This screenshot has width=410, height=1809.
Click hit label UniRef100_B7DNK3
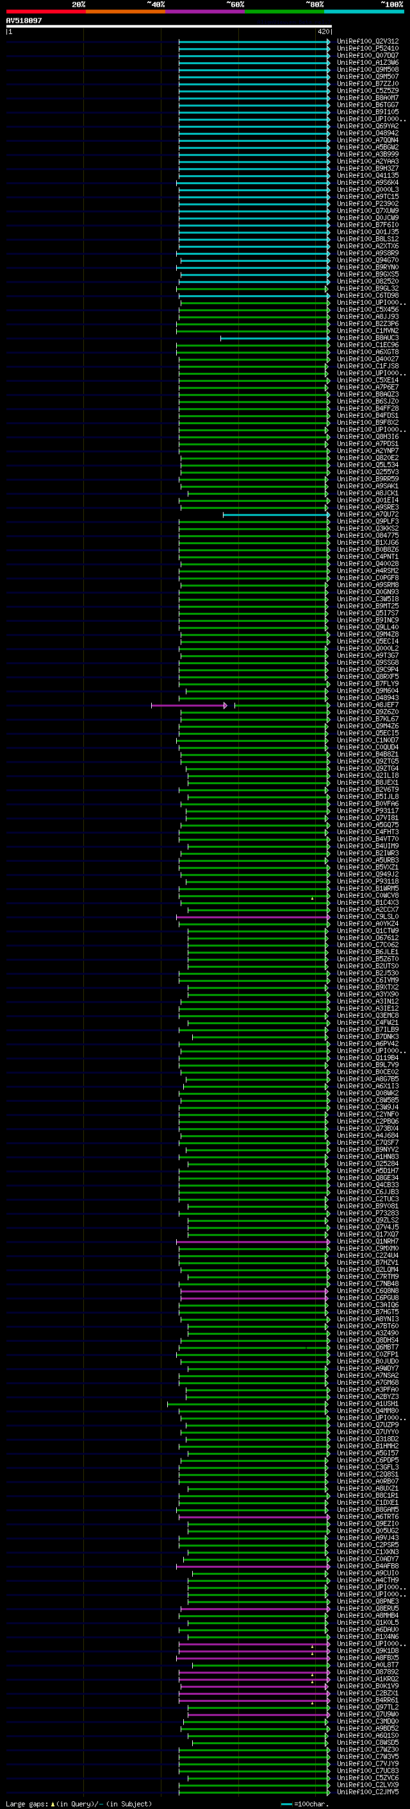coord(368,1036)
